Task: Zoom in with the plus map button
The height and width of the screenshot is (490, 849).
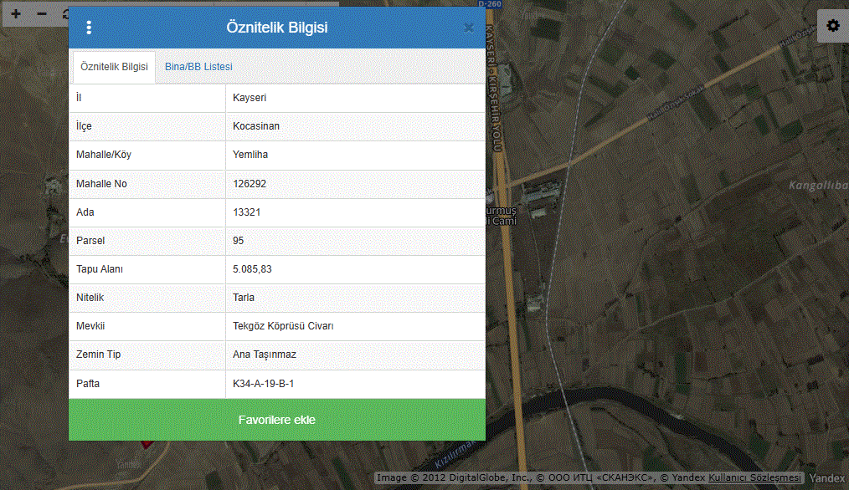Action: point(16,14)
